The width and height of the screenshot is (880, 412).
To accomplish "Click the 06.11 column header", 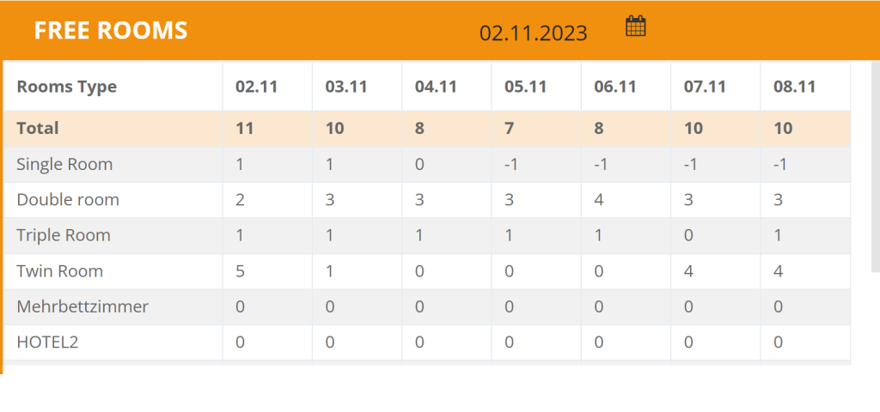I will click(615, 87).
